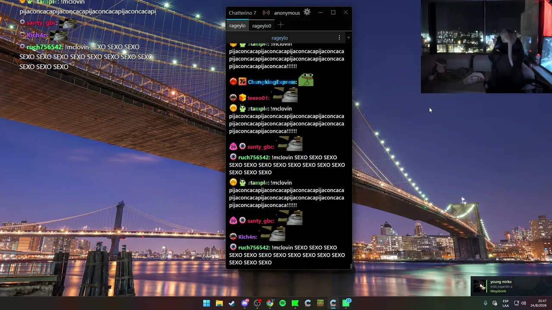552x310 pixels.
Task: Open File Explorer from the taskbar
Action: coord(219,303)
